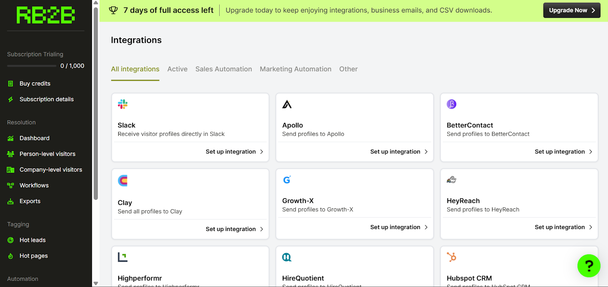Image resolution: width=608 pixels, height=287 pixels.
Task: Click the Apollo logo icon
Action: [287, 104]
